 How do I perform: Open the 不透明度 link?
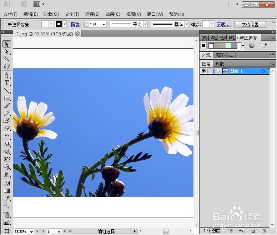coord(224,25)
